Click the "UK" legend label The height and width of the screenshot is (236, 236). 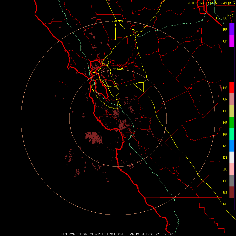tap(225, 41)
